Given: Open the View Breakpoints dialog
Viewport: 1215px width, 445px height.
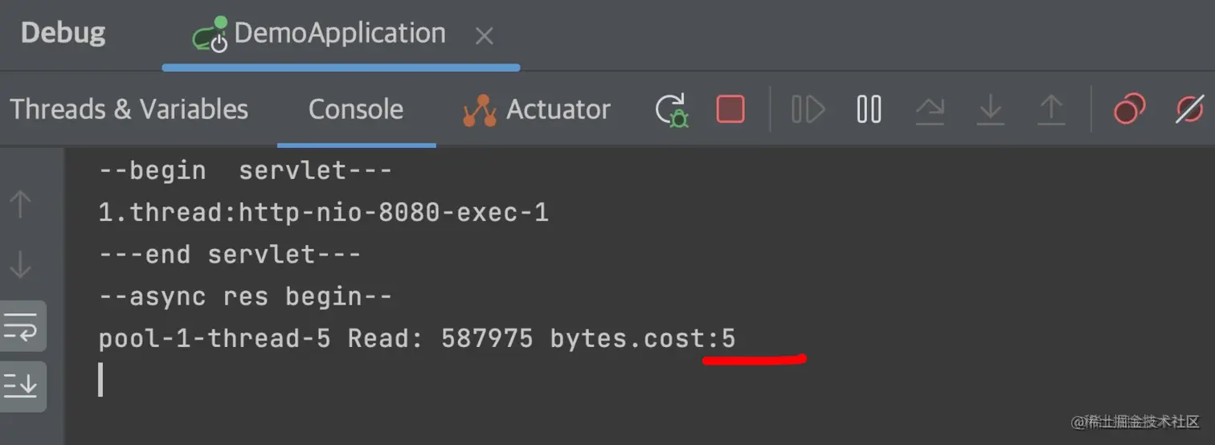Looking at the screenshot, I should point(1129,109).
